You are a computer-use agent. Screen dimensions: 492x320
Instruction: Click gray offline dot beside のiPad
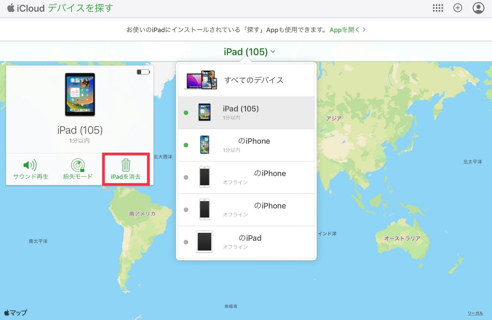click(186, 242)
